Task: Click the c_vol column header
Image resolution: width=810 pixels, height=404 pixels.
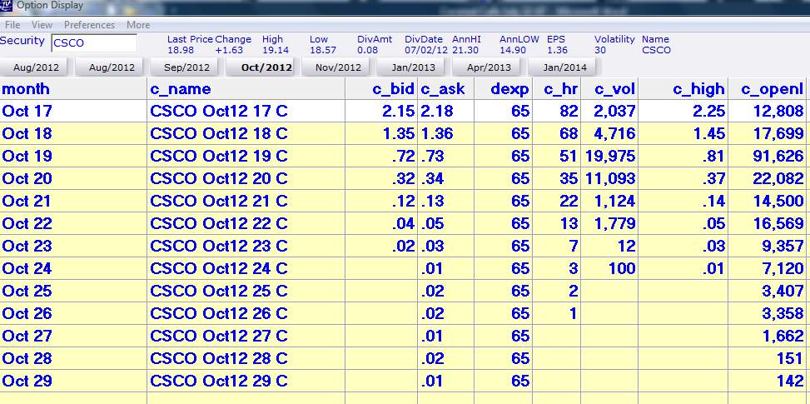Action: 610,89
